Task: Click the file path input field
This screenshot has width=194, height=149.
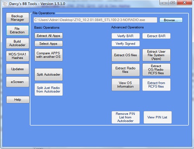Action: point(95,20)
